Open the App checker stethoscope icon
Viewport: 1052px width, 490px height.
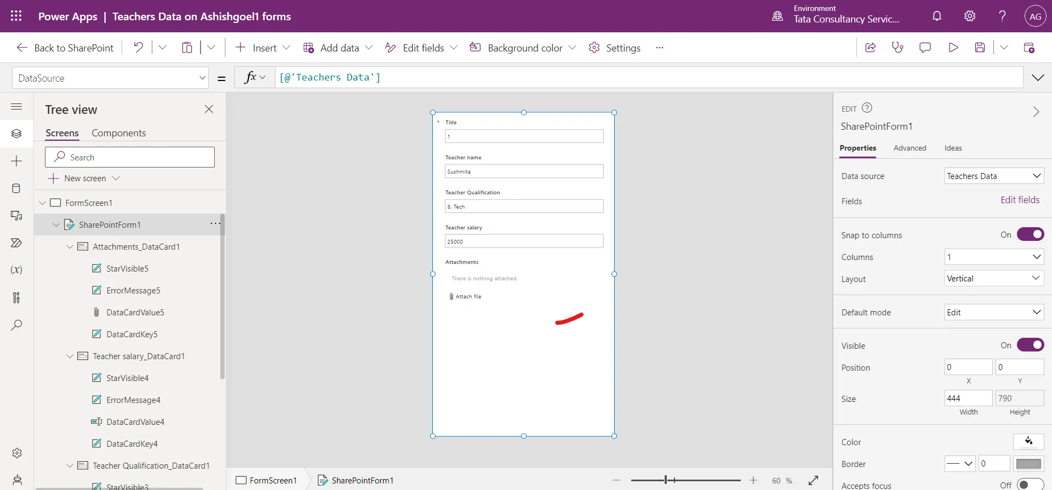897,48
